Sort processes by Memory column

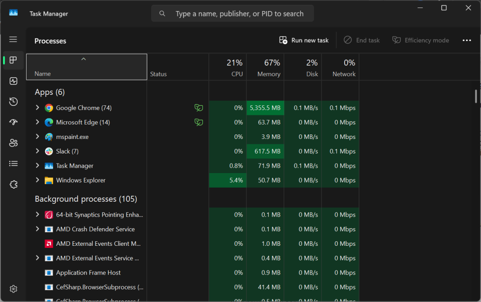269,68
